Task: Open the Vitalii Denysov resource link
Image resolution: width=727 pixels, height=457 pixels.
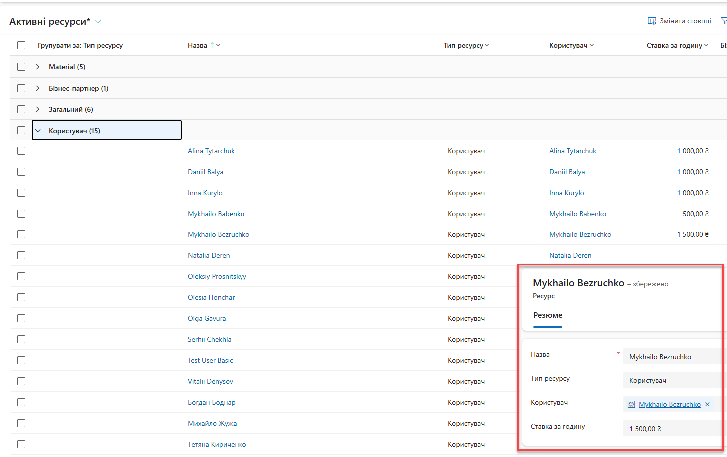Action: 210,381
